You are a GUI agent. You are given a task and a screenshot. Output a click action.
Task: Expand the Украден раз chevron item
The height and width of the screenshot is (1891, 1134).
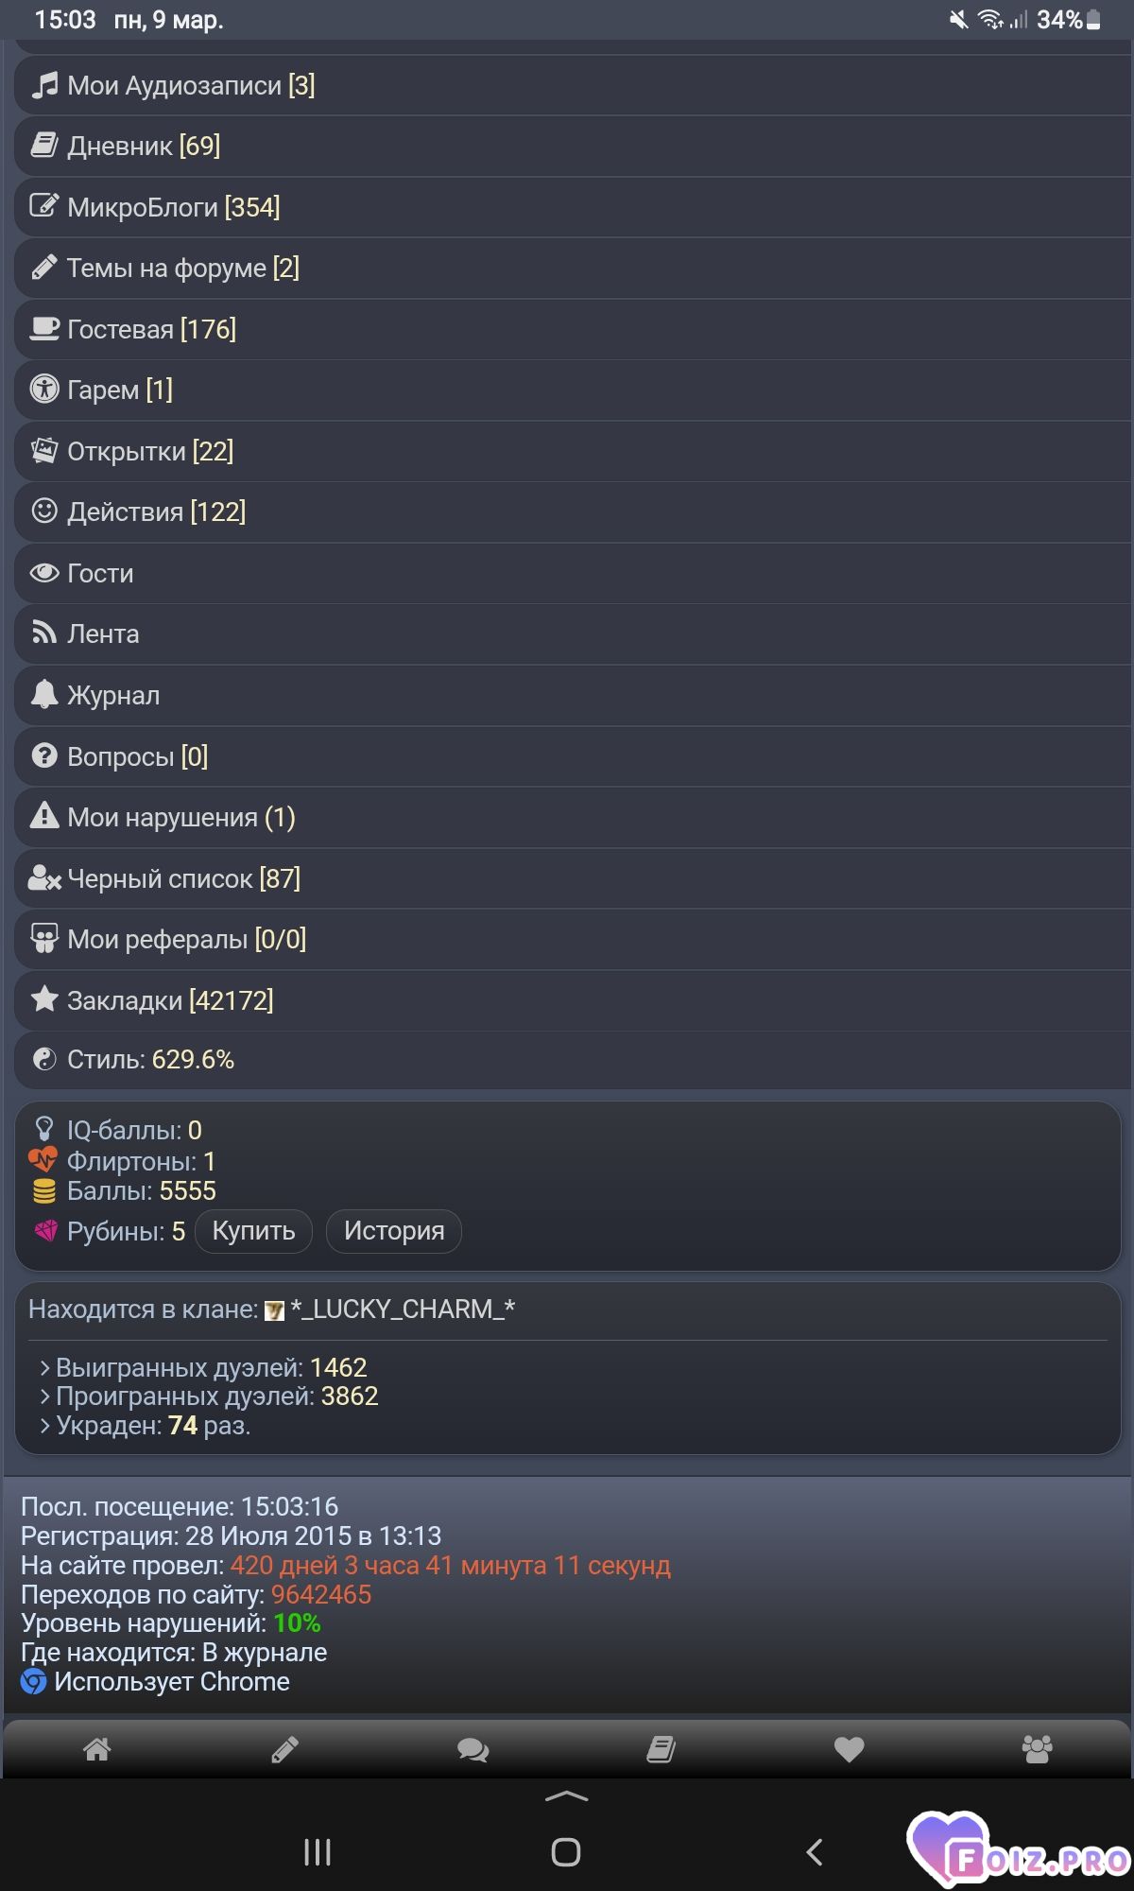coord(144,1425)
